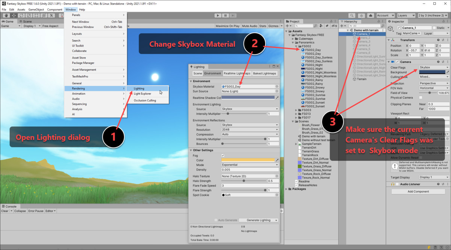
Task: Open the cloud services icon
Action: click(371, 15)
